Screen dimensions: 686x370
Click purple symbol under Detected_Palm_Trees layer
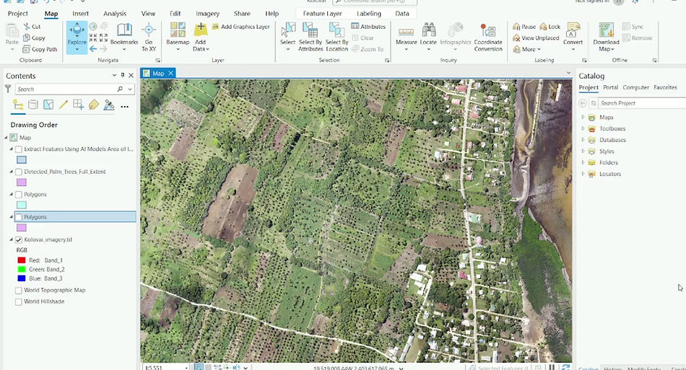(22, 182)
